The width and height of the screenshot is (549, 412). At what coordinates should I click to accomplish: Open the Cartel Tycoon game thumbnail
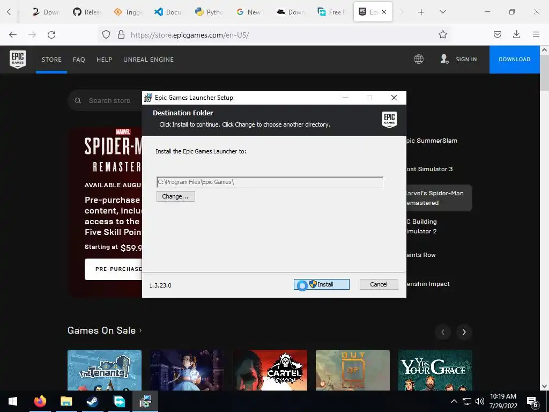pos(270,370)
